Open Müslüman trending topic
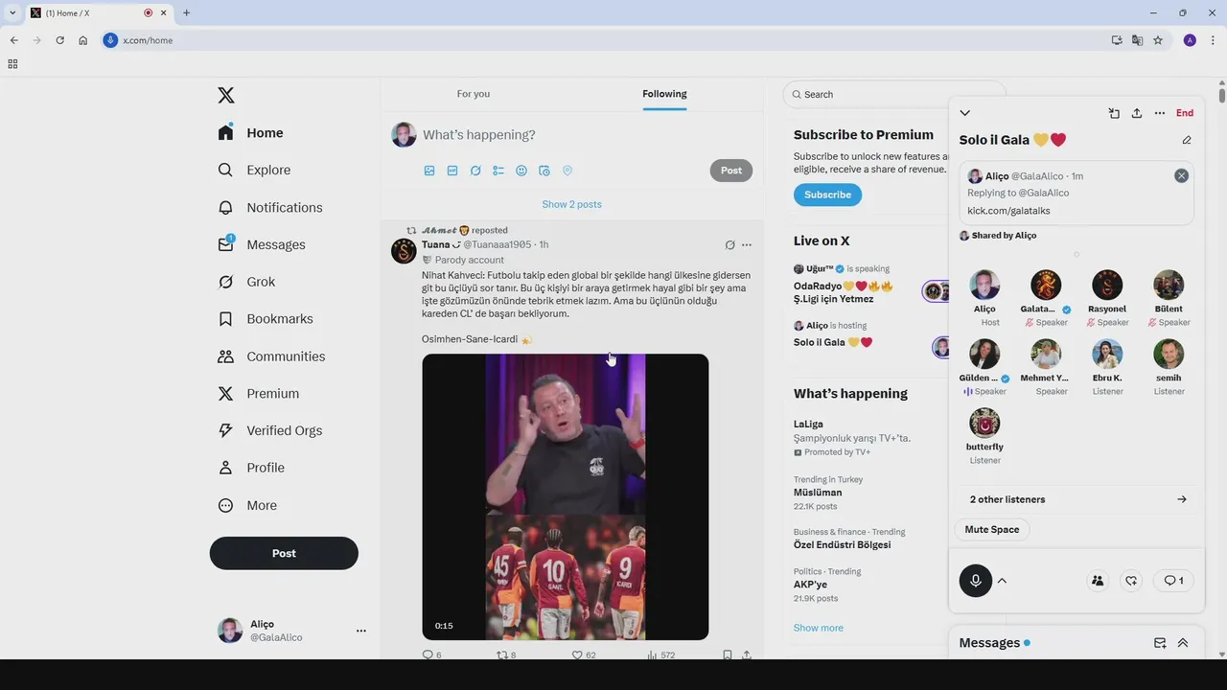Screen dimensions: 1227x690 pyautogui.click(x=818, y=493)
